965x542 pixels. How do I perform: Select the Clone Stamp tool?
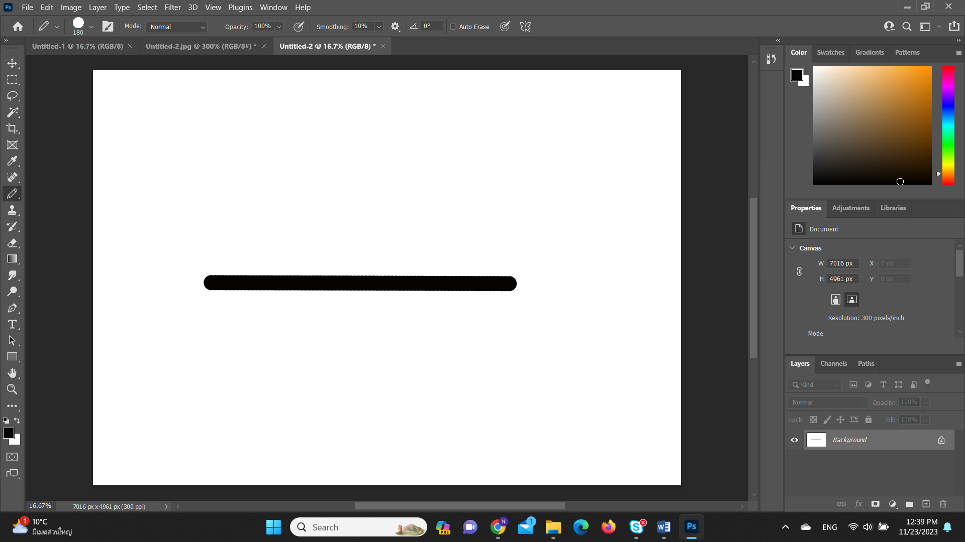pyautogui.click(x=12, y=210)
